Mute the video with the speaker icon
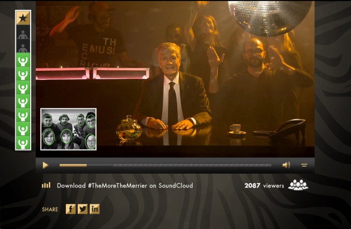The height and width of the screenshot is (229, 351). [x=286, y=165]
